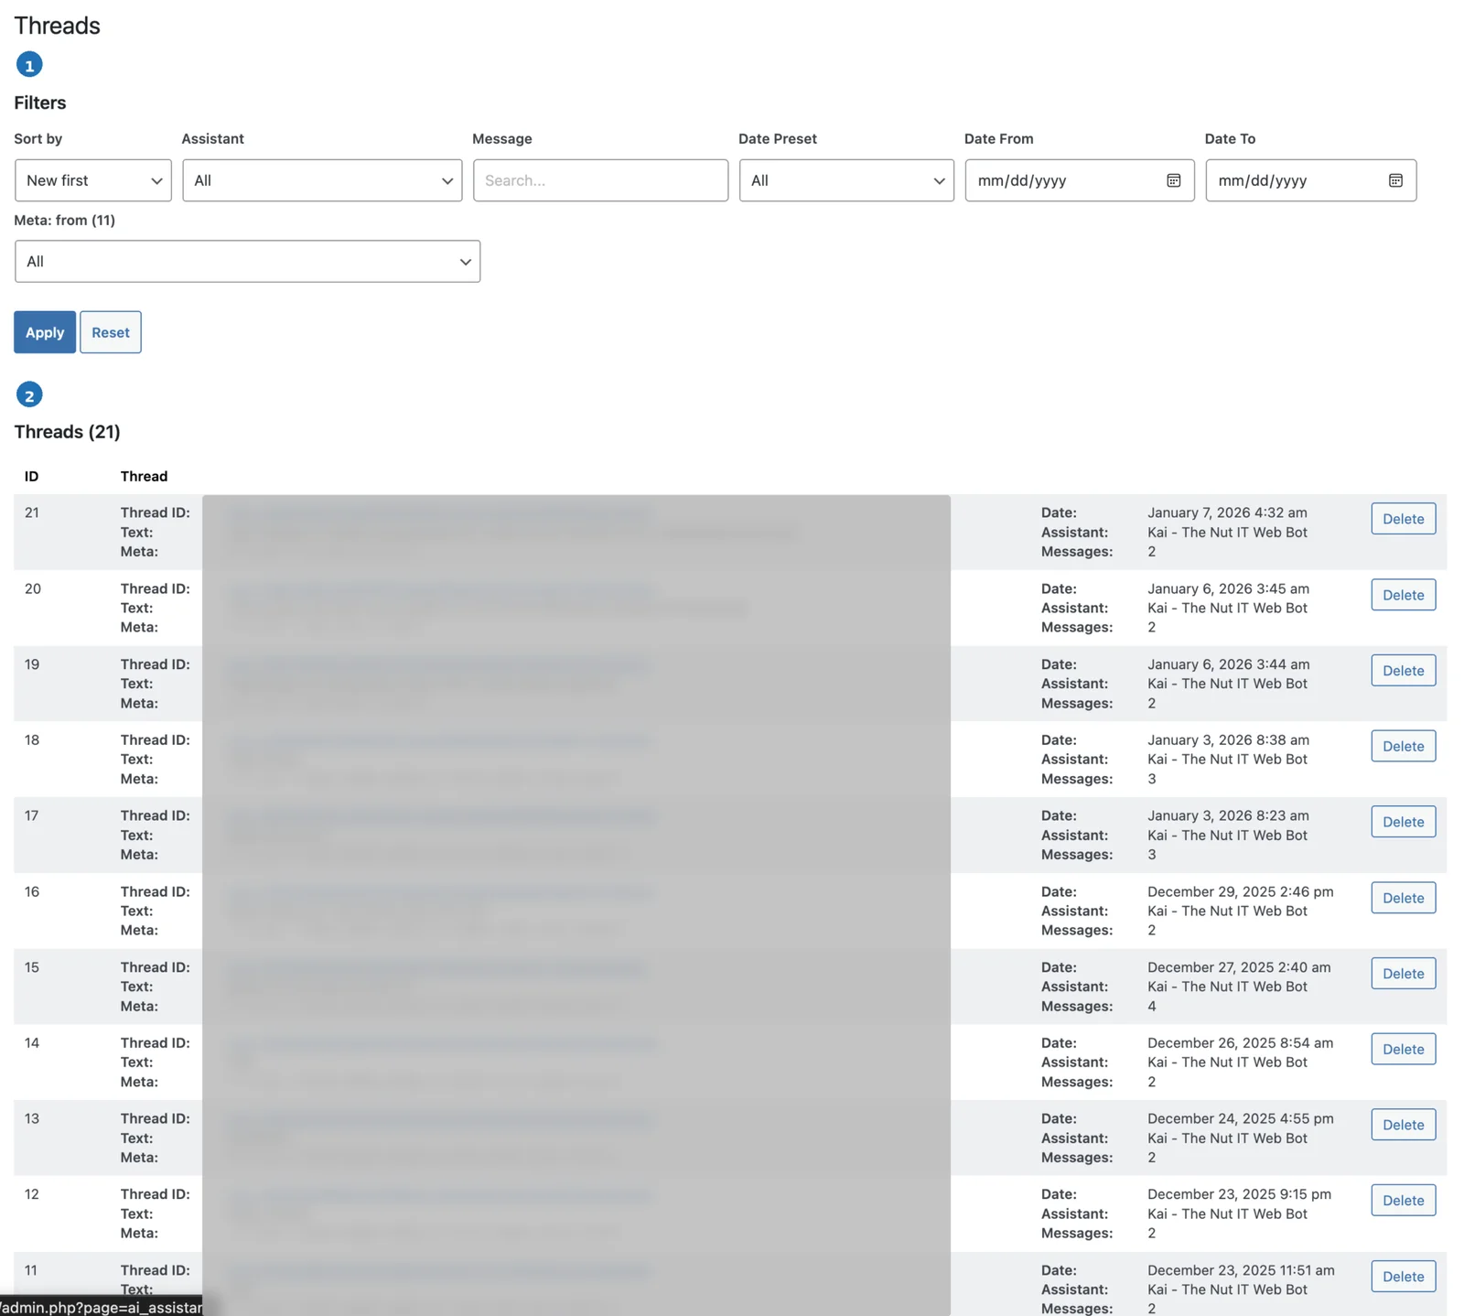Click the step 2 badge above Threads list

click(29, 395)
